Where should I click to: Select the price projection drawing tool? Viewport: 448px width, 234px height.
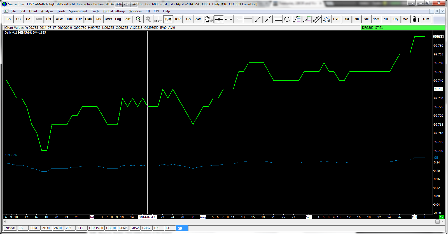pos(307,19)
